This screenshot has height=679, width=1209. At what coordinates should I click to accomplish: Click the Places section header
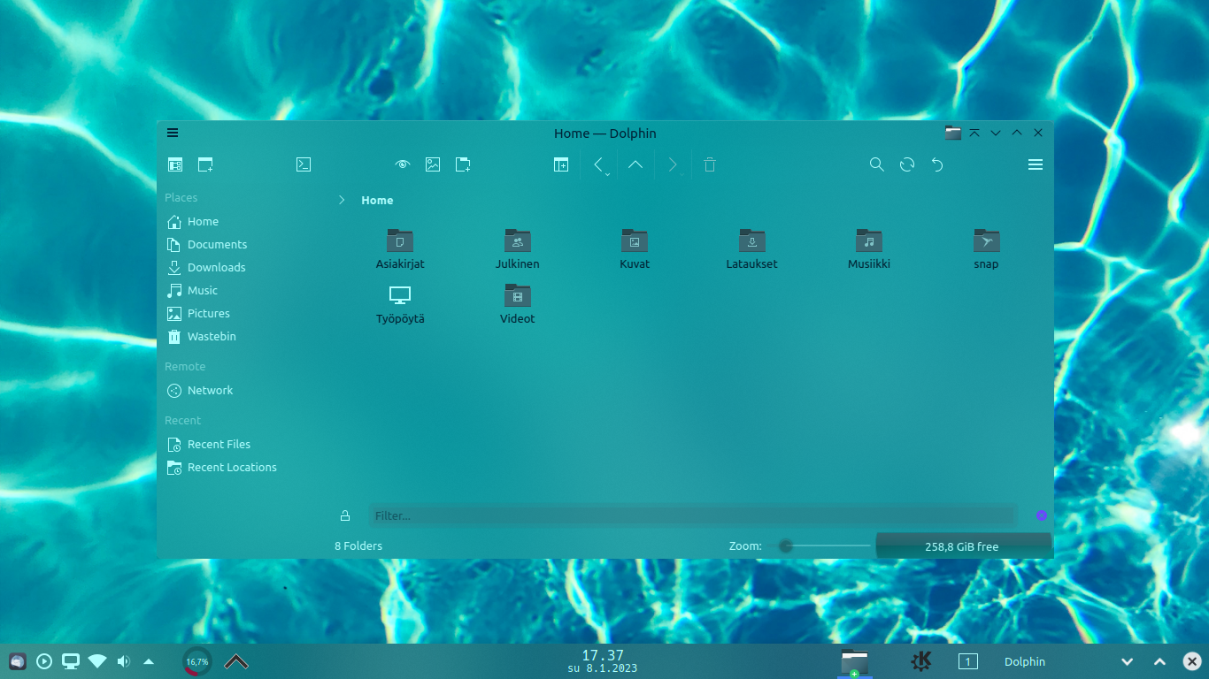click(x=181, y=198)
